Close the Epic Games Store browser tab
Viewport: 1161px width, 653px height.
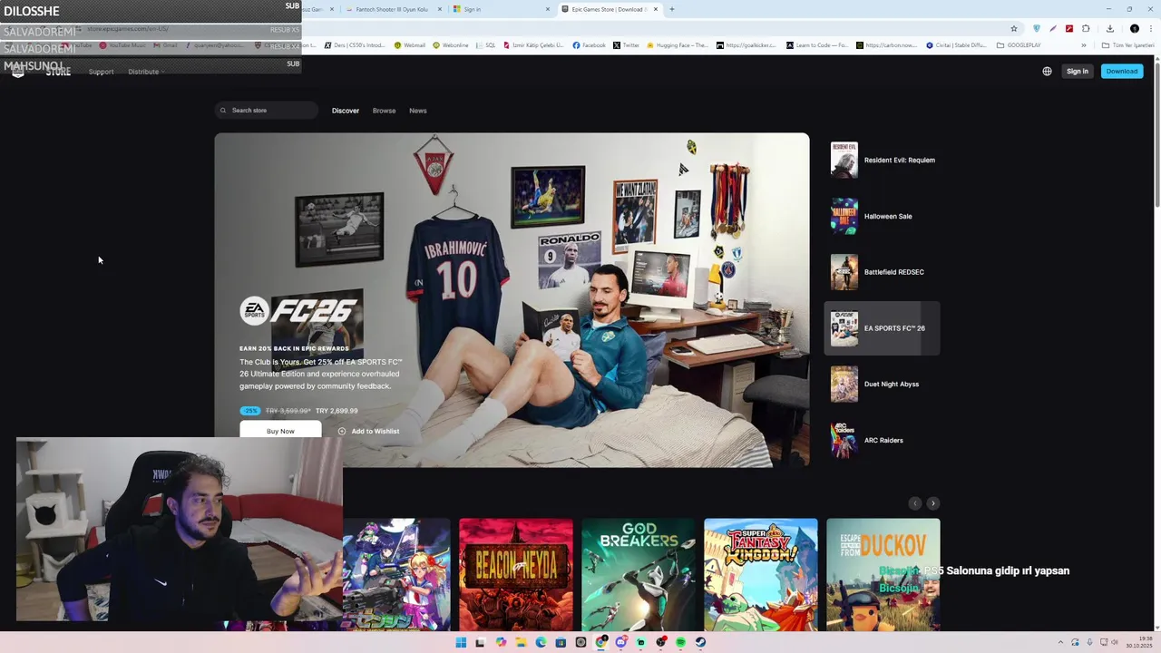(656, 9)
